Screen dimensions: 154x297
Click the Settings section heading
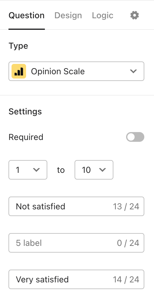coord(25,112)
